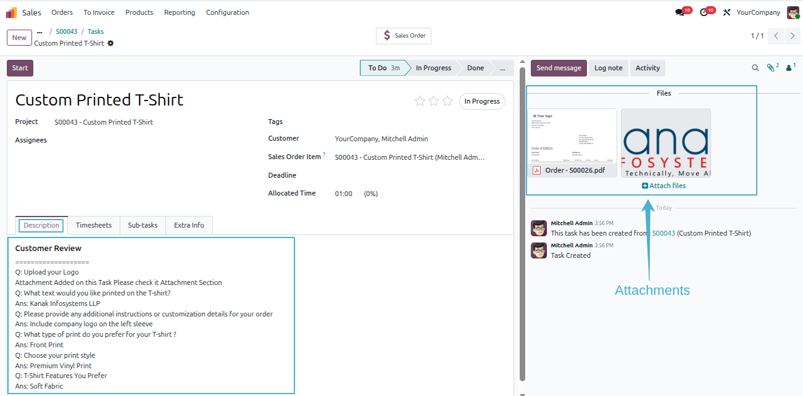The height and width of the screenshot is (396, 803).
Task: Click the empty Assignees field
Action: pyautogui.click(x=154, y=141)
